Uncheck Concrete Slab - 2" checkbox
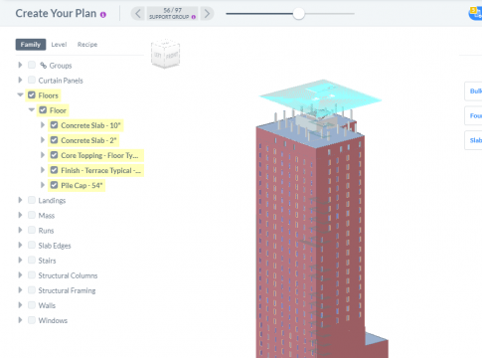 54,140
